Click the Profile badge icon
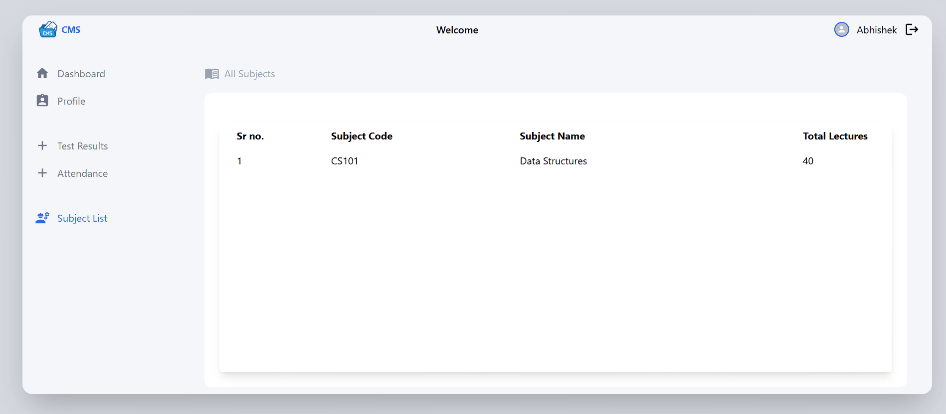 pyautogui.click(x=42, y=101)
